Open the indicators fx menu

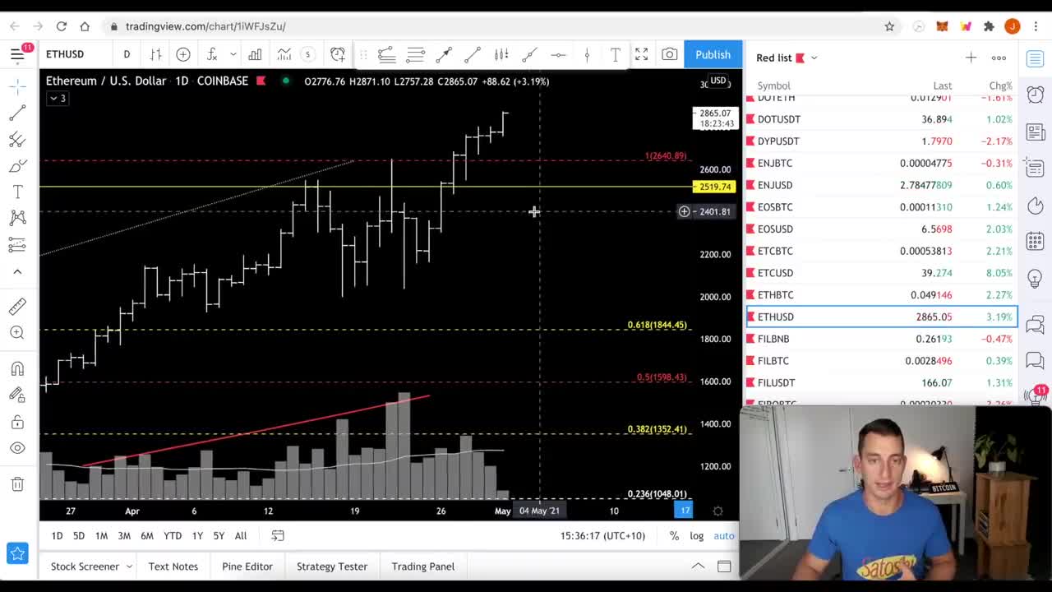[x=212, y=54]
